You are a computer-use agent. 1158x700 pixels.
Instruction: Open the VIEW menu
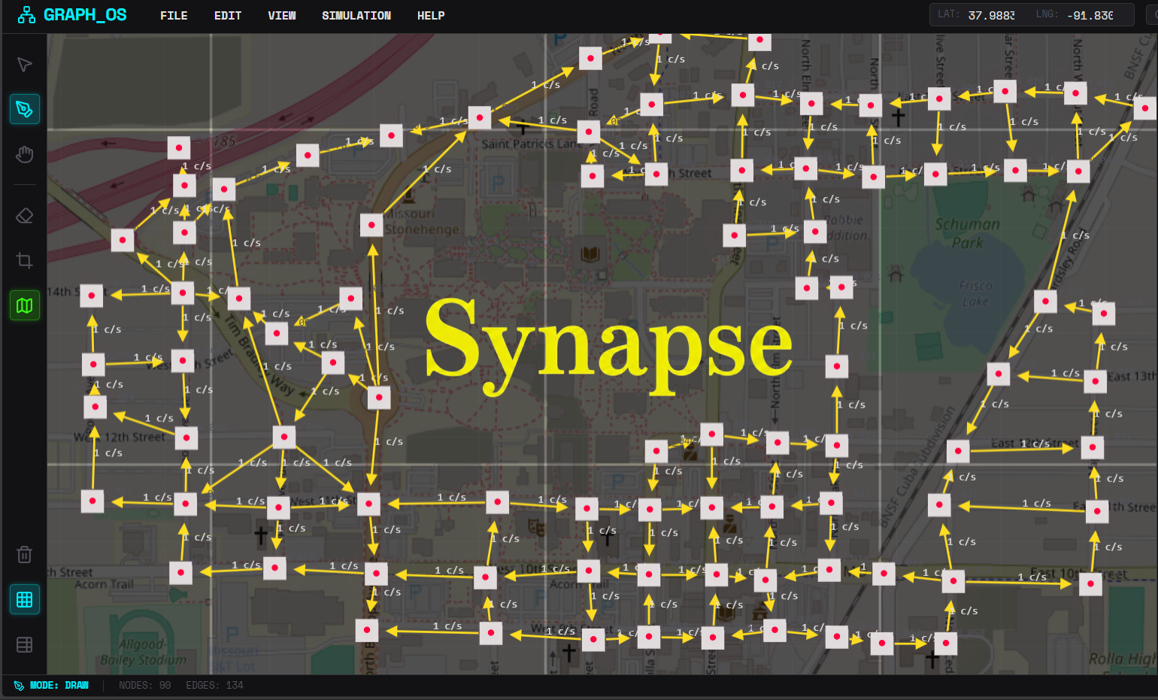coord(282,16)
